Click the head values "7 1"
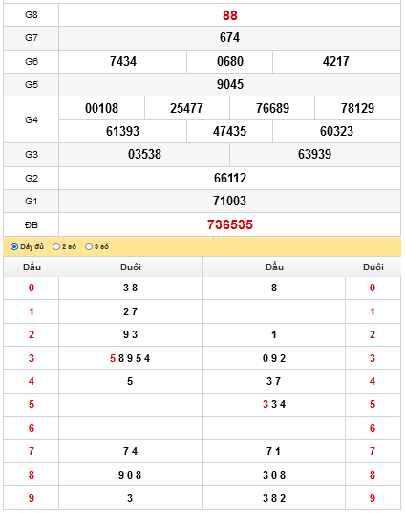This screenshot has height=513, width=405. coord(273,452)
